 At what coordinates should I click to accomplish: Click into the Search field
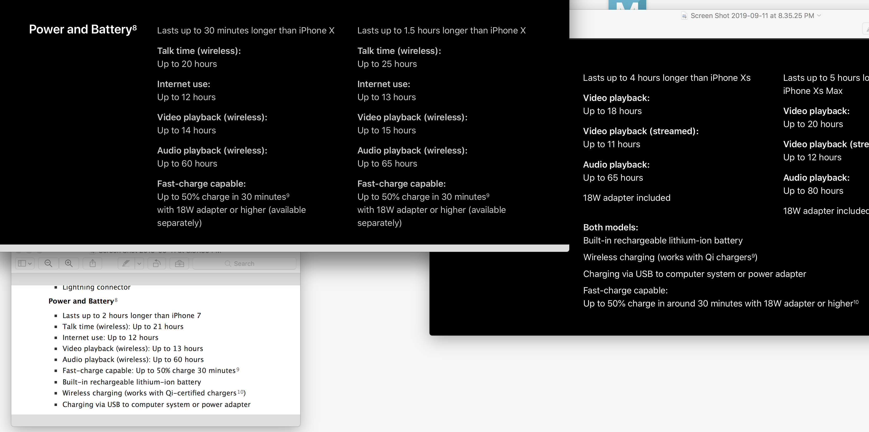click(x=244, y=264)
